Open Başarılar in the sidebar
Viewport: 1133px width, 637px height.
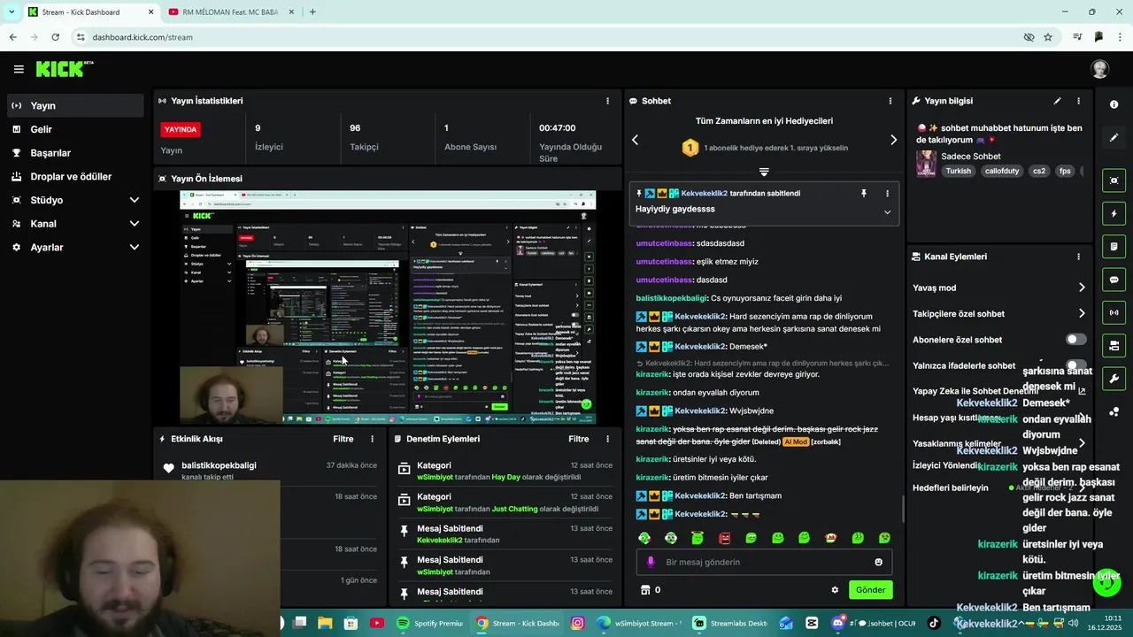pos(75,153)
